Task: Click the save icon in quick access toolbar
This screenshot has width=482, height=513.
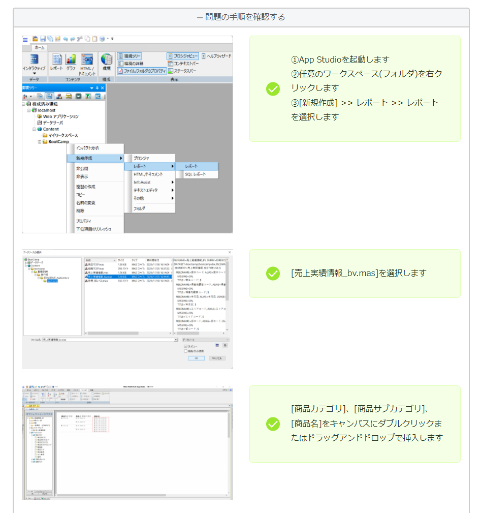Action: [x=43, y=39]
